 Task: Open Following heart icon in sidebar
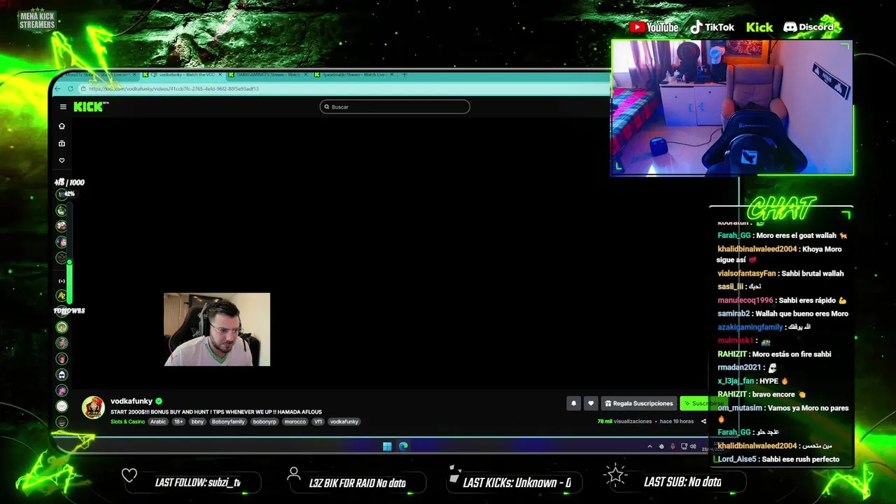(62, 160)
